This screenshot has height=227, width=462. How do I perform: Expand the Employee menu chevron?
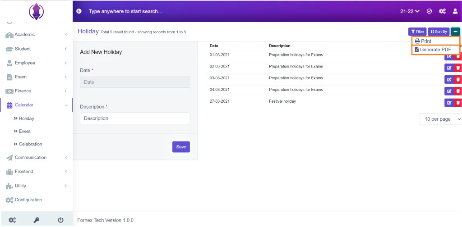click(x=66, y=63)
